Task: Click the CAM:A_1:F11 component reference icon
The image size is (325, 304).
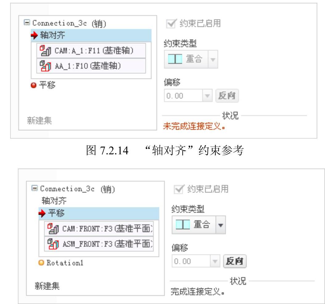Action: coord(45,51)
